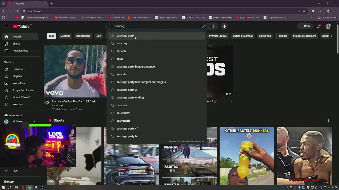Viewport: 339px width, 190px height.
Task: Open Vos clips in the sidebar
Action: pos(20,104)
